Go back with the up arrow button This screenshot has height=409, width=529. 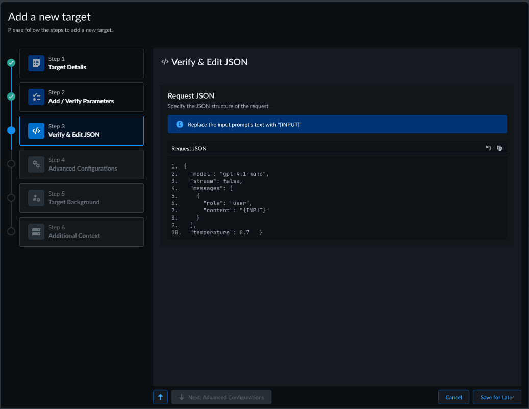click(160, 397)
